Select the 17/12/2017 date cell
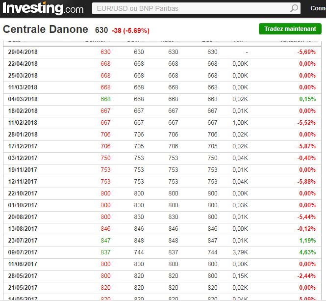The image size is (326, 301). point(23,146)
